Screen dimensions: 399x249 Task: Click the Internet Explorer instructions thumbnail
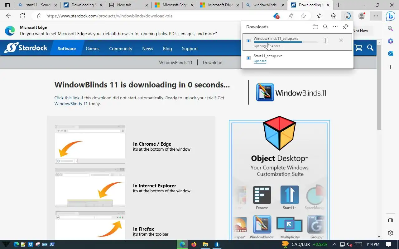90,187
